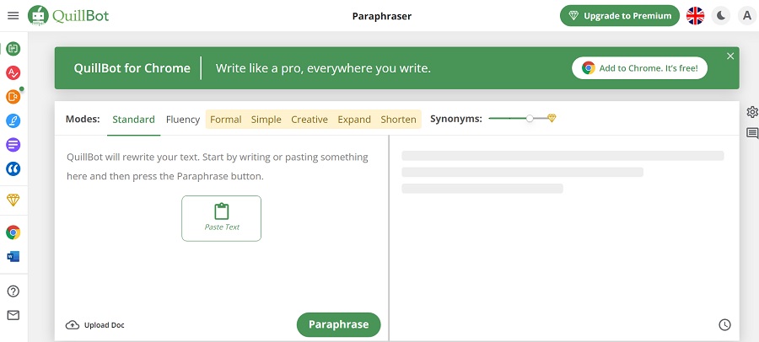The image size is (759, 342).
Task: Click the 'QuillBot for Chrome' banner heading
Action: (132, 68)
